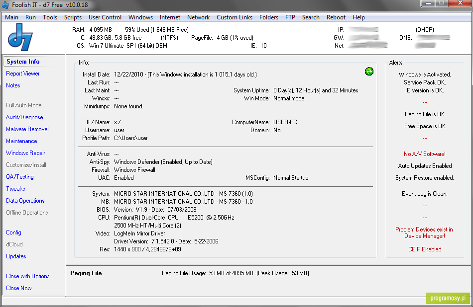Select Customize/Install in sidebar
The height and width of the screenshot is (307, 473).
tap(26, 165)
